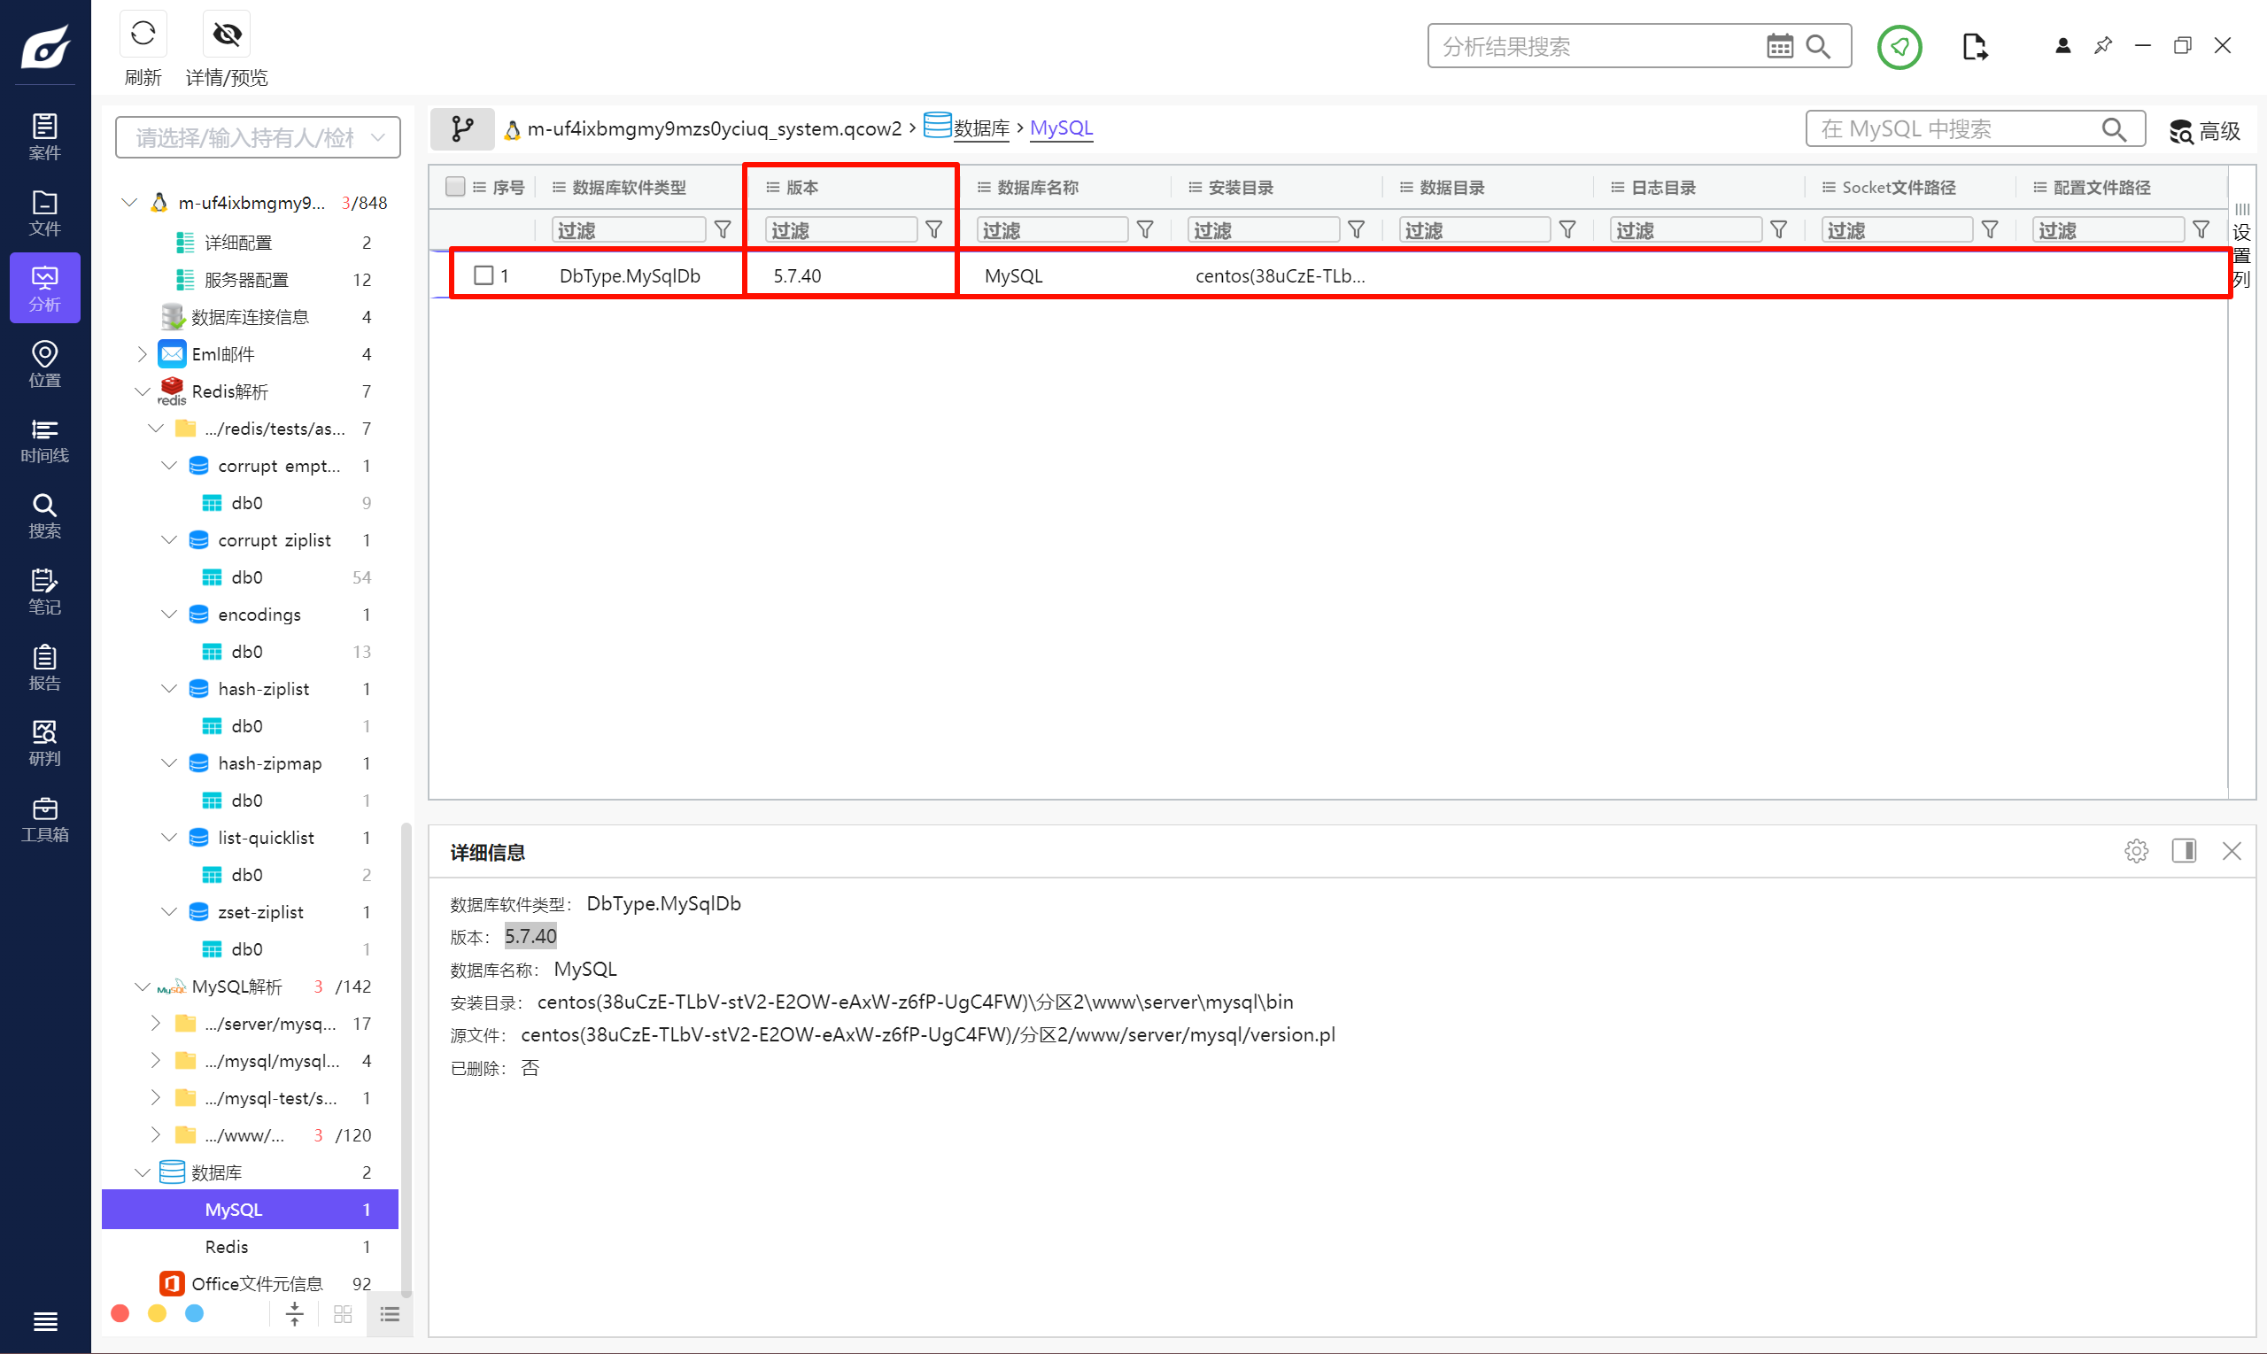Collapse the Redis解析 tree node
The image size is (2267, 1354).
(143, 391)
